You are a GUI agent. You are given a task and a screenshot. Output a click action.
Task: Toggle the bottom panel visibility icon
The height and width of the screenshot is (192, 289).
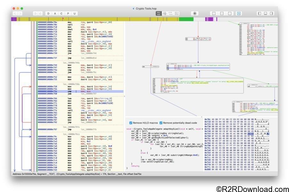[265, 13]
